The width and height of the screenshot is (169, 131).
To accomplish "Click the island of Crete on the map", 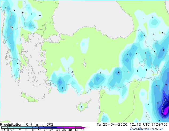I will pyautogui.click(x=30, y=98).
